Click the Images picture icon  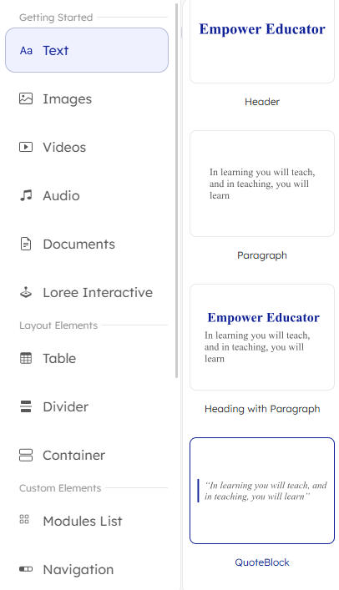click(26, 98)
